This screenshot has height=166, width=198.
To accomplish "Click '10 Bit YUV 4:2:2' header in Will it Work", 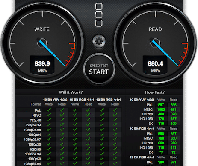I will pyautogui.click(x=55, y=100).
